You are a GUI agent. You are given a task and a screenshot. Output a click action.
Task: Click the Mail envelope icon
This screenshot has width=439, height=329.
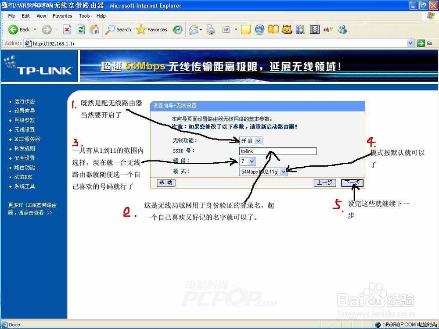194,29
